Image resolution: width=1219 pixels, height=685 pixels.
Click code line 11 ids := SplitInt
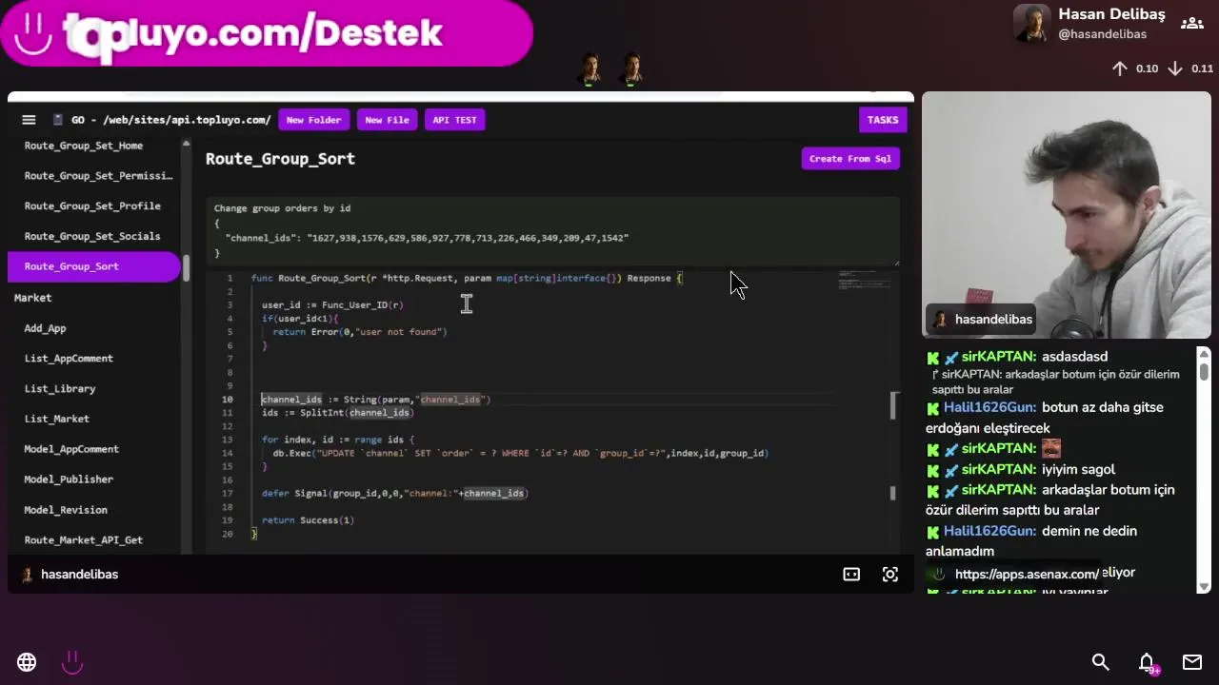338,413
